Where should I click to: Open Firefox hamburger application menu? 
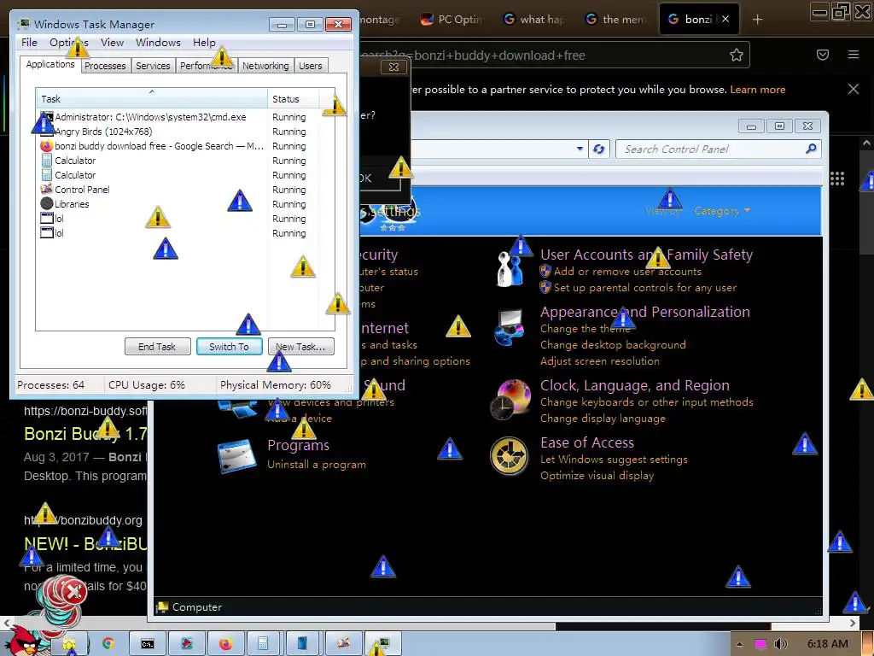(854, 55)
